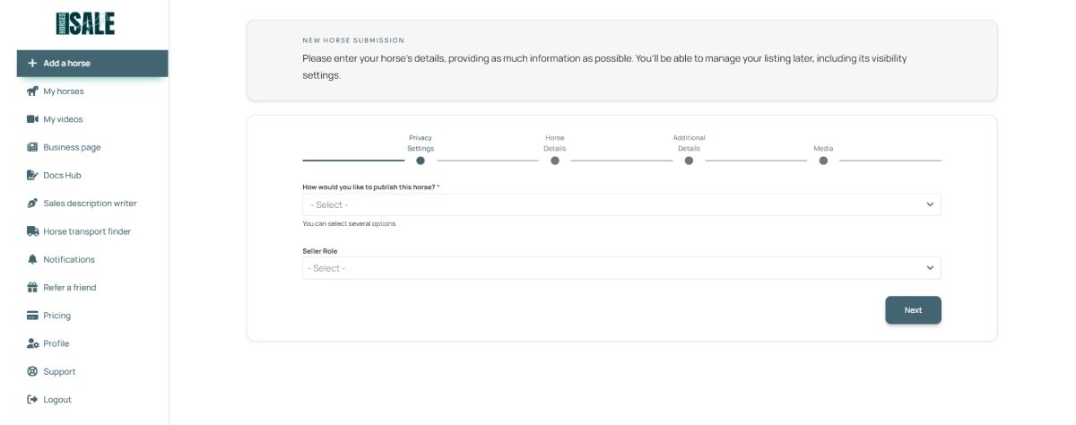Screen dimensions: 1076x425
Task: Click the Horse transport finder truck icon
Action: pos(32,231)
